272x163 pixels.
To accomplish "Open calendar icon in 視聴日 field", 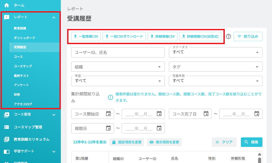I will 108,128.
